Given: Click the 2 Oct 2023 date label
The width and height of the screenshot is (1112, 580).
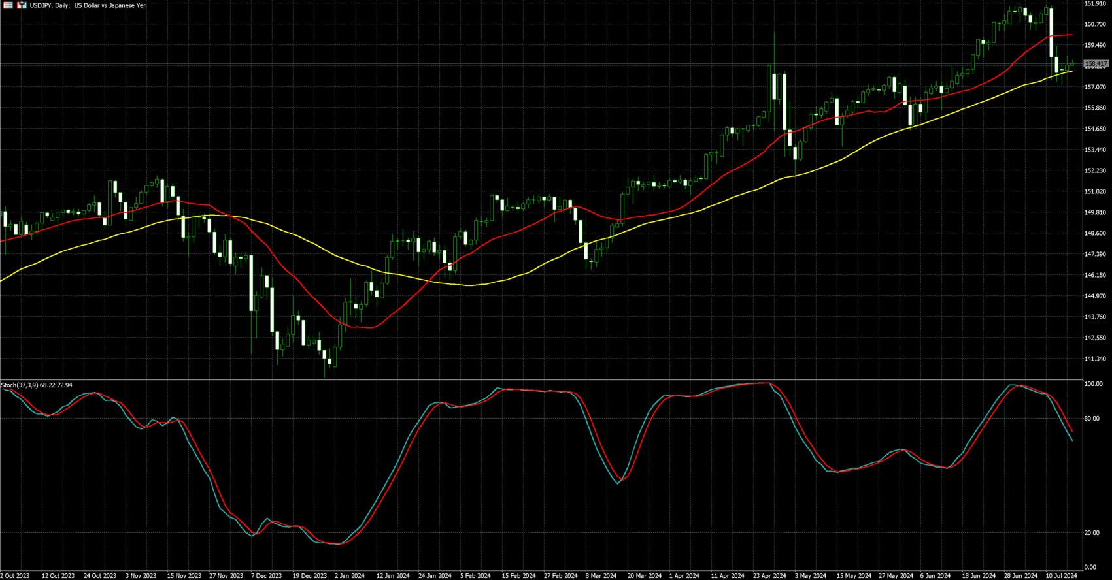Looking at the screenshot, I should 14,575.
